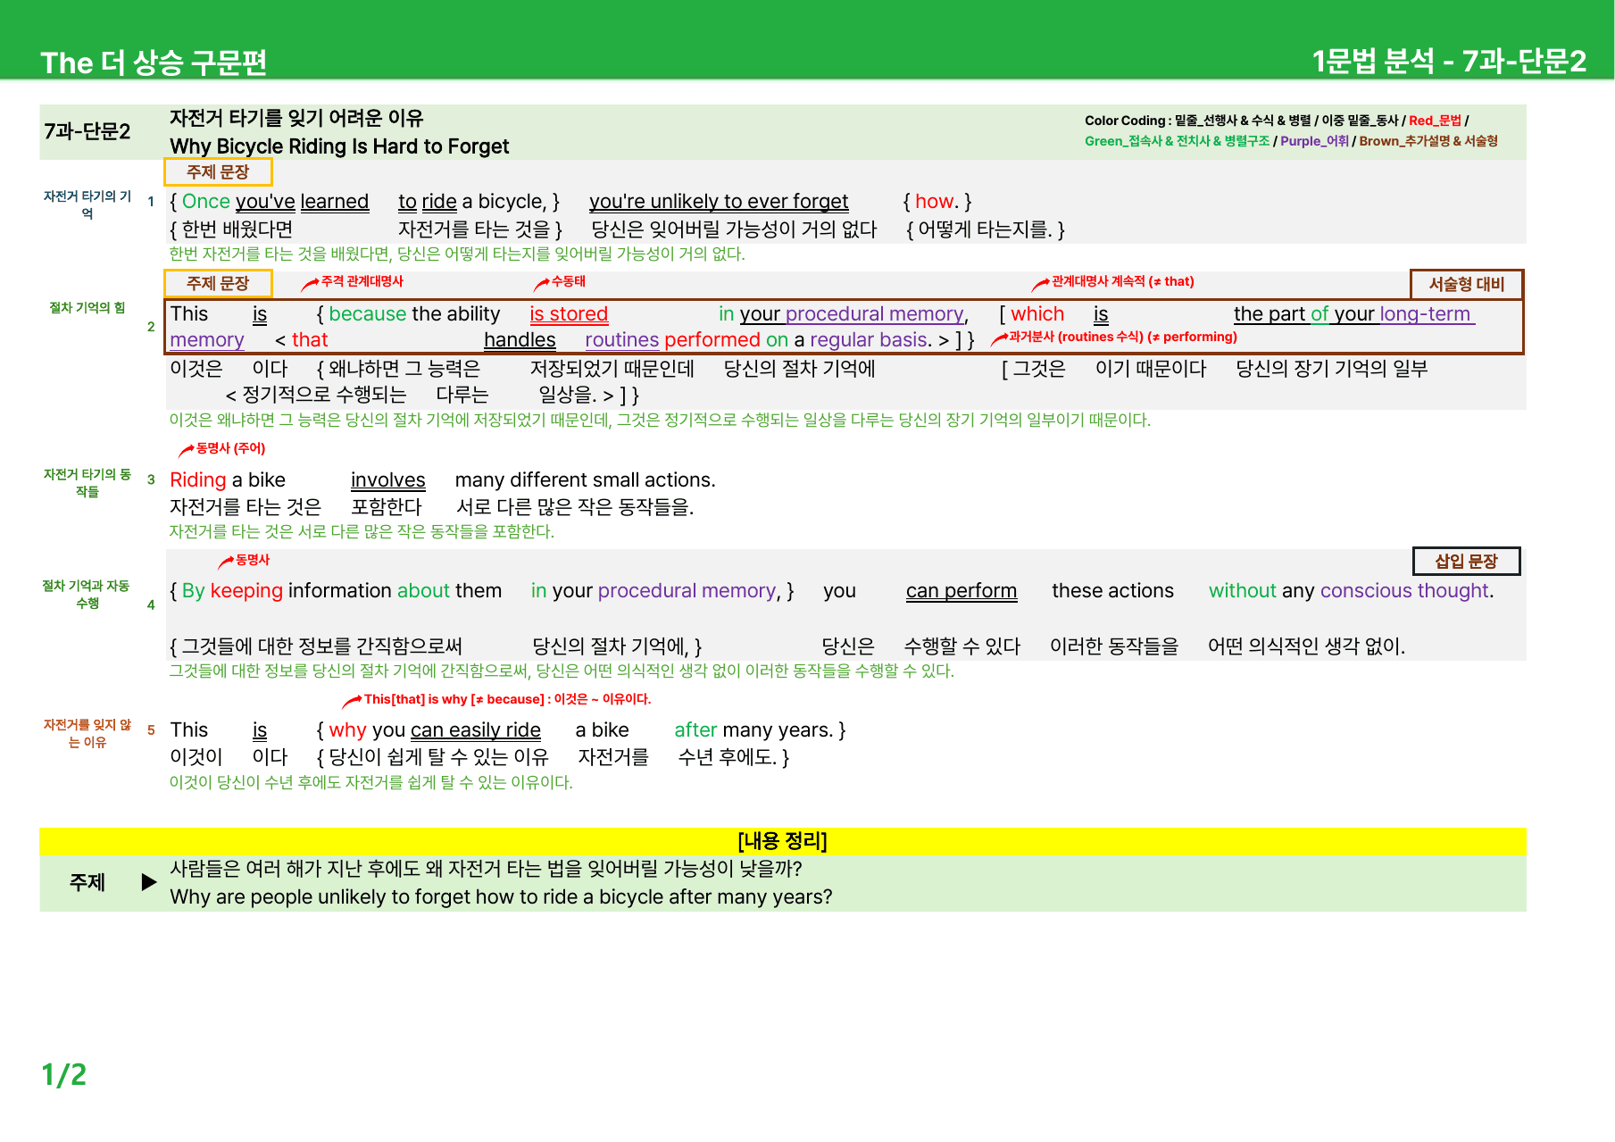Click the red annotation 주격 관계대명사
Image resolution: width=1615 pixels, height=1142 pixels.
coord(362,281)
